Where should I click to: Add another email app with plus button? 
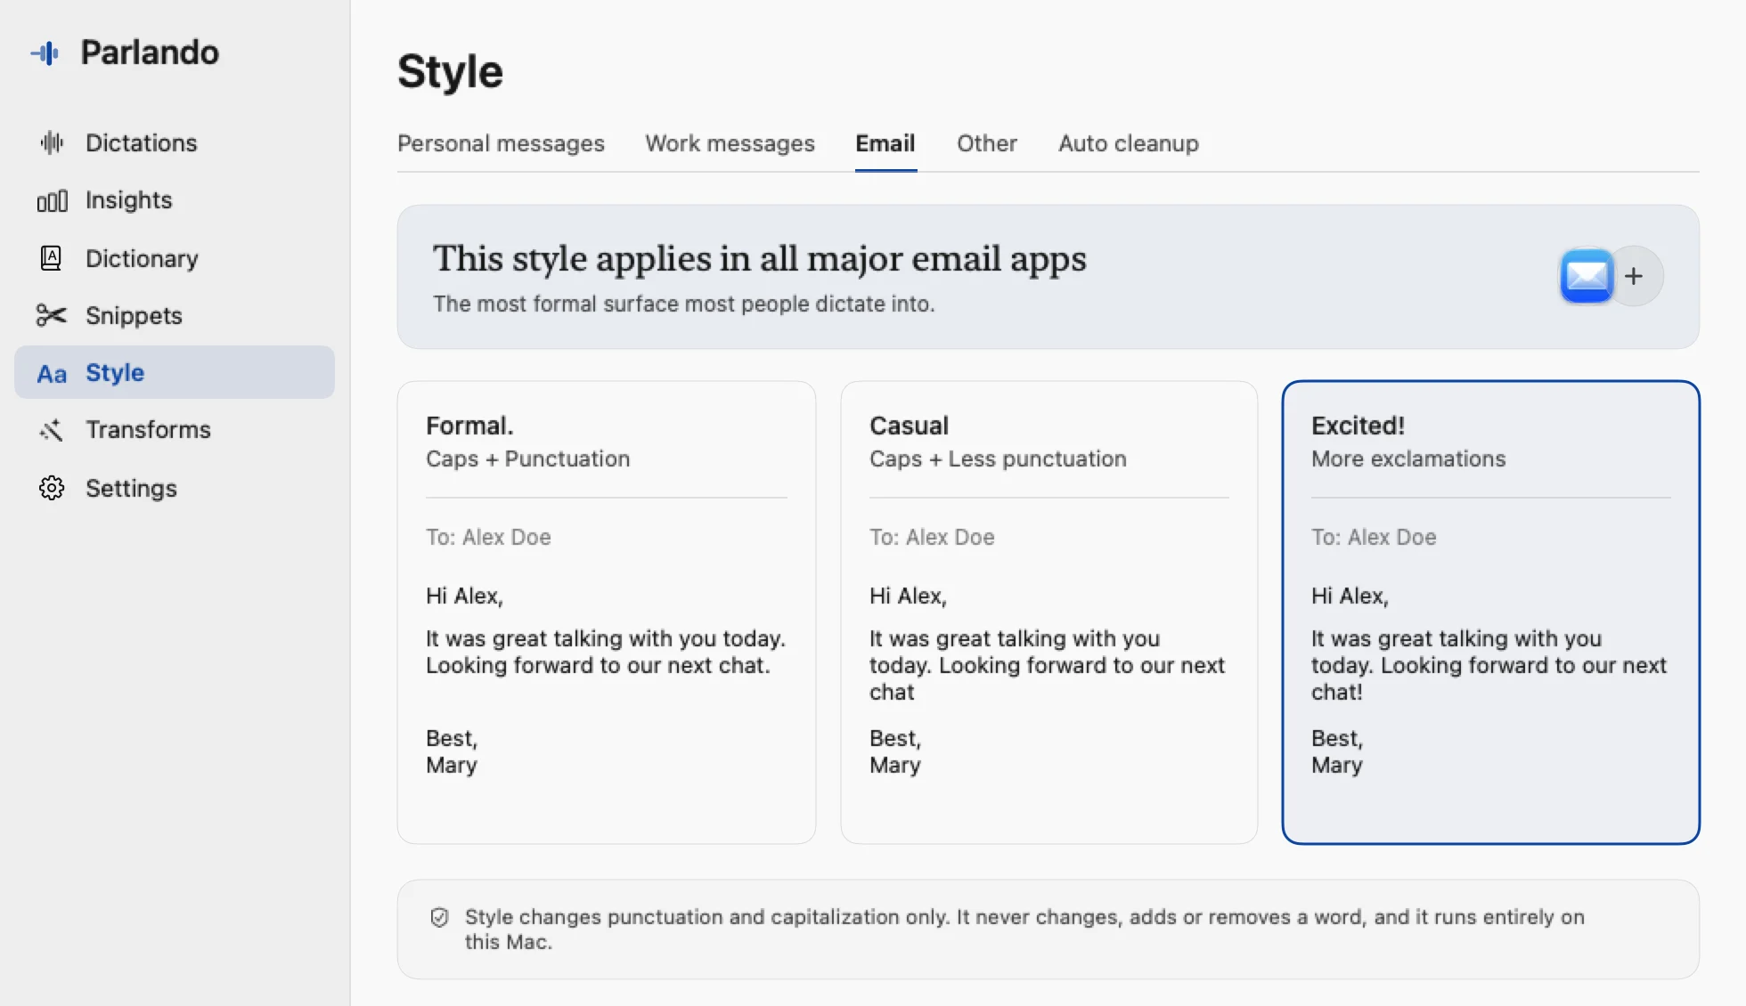(1634, 276)
